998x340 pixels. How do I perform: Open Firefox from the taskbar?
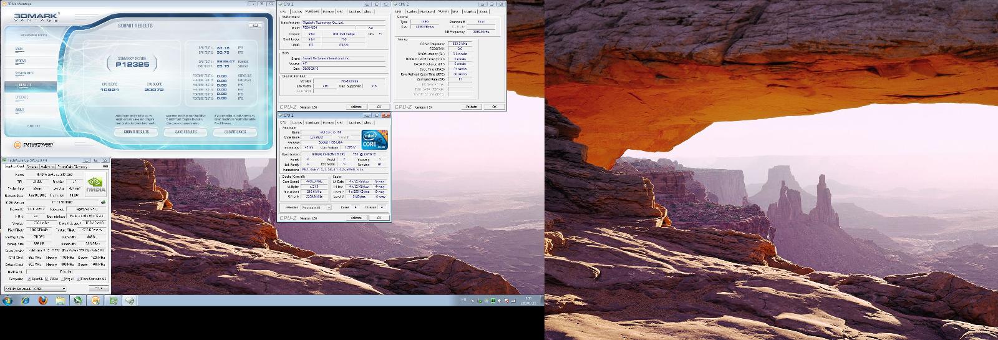(42, 300)
